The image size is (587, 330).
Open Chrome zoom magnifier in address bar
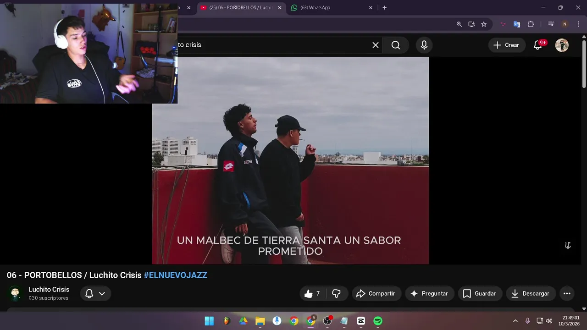[459, 24]
